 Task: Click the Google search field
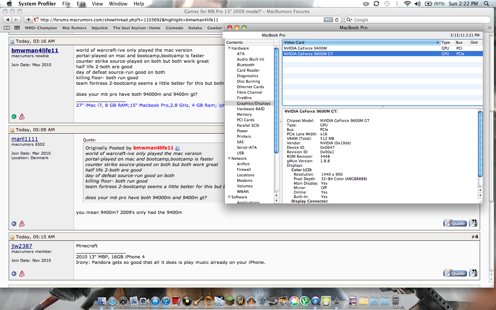pos(417,20)
